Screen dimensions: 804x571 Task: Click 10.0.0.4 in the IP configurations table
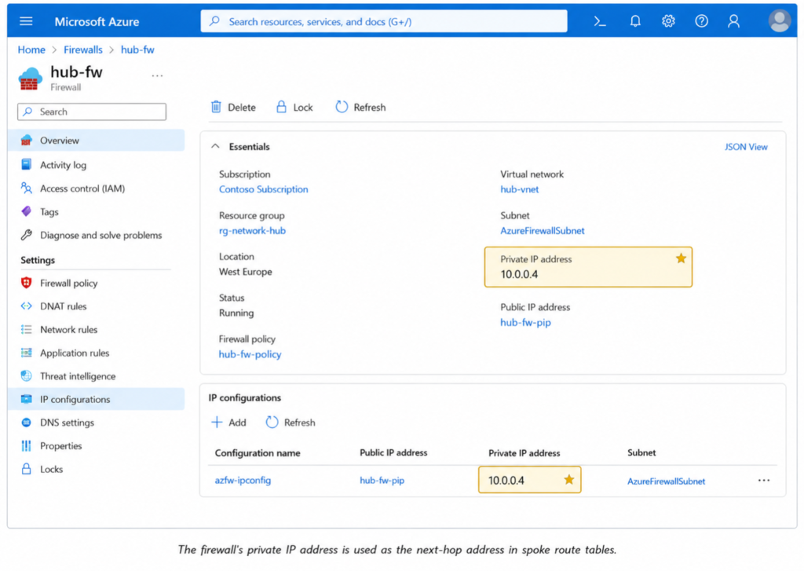tap(506, 480)
